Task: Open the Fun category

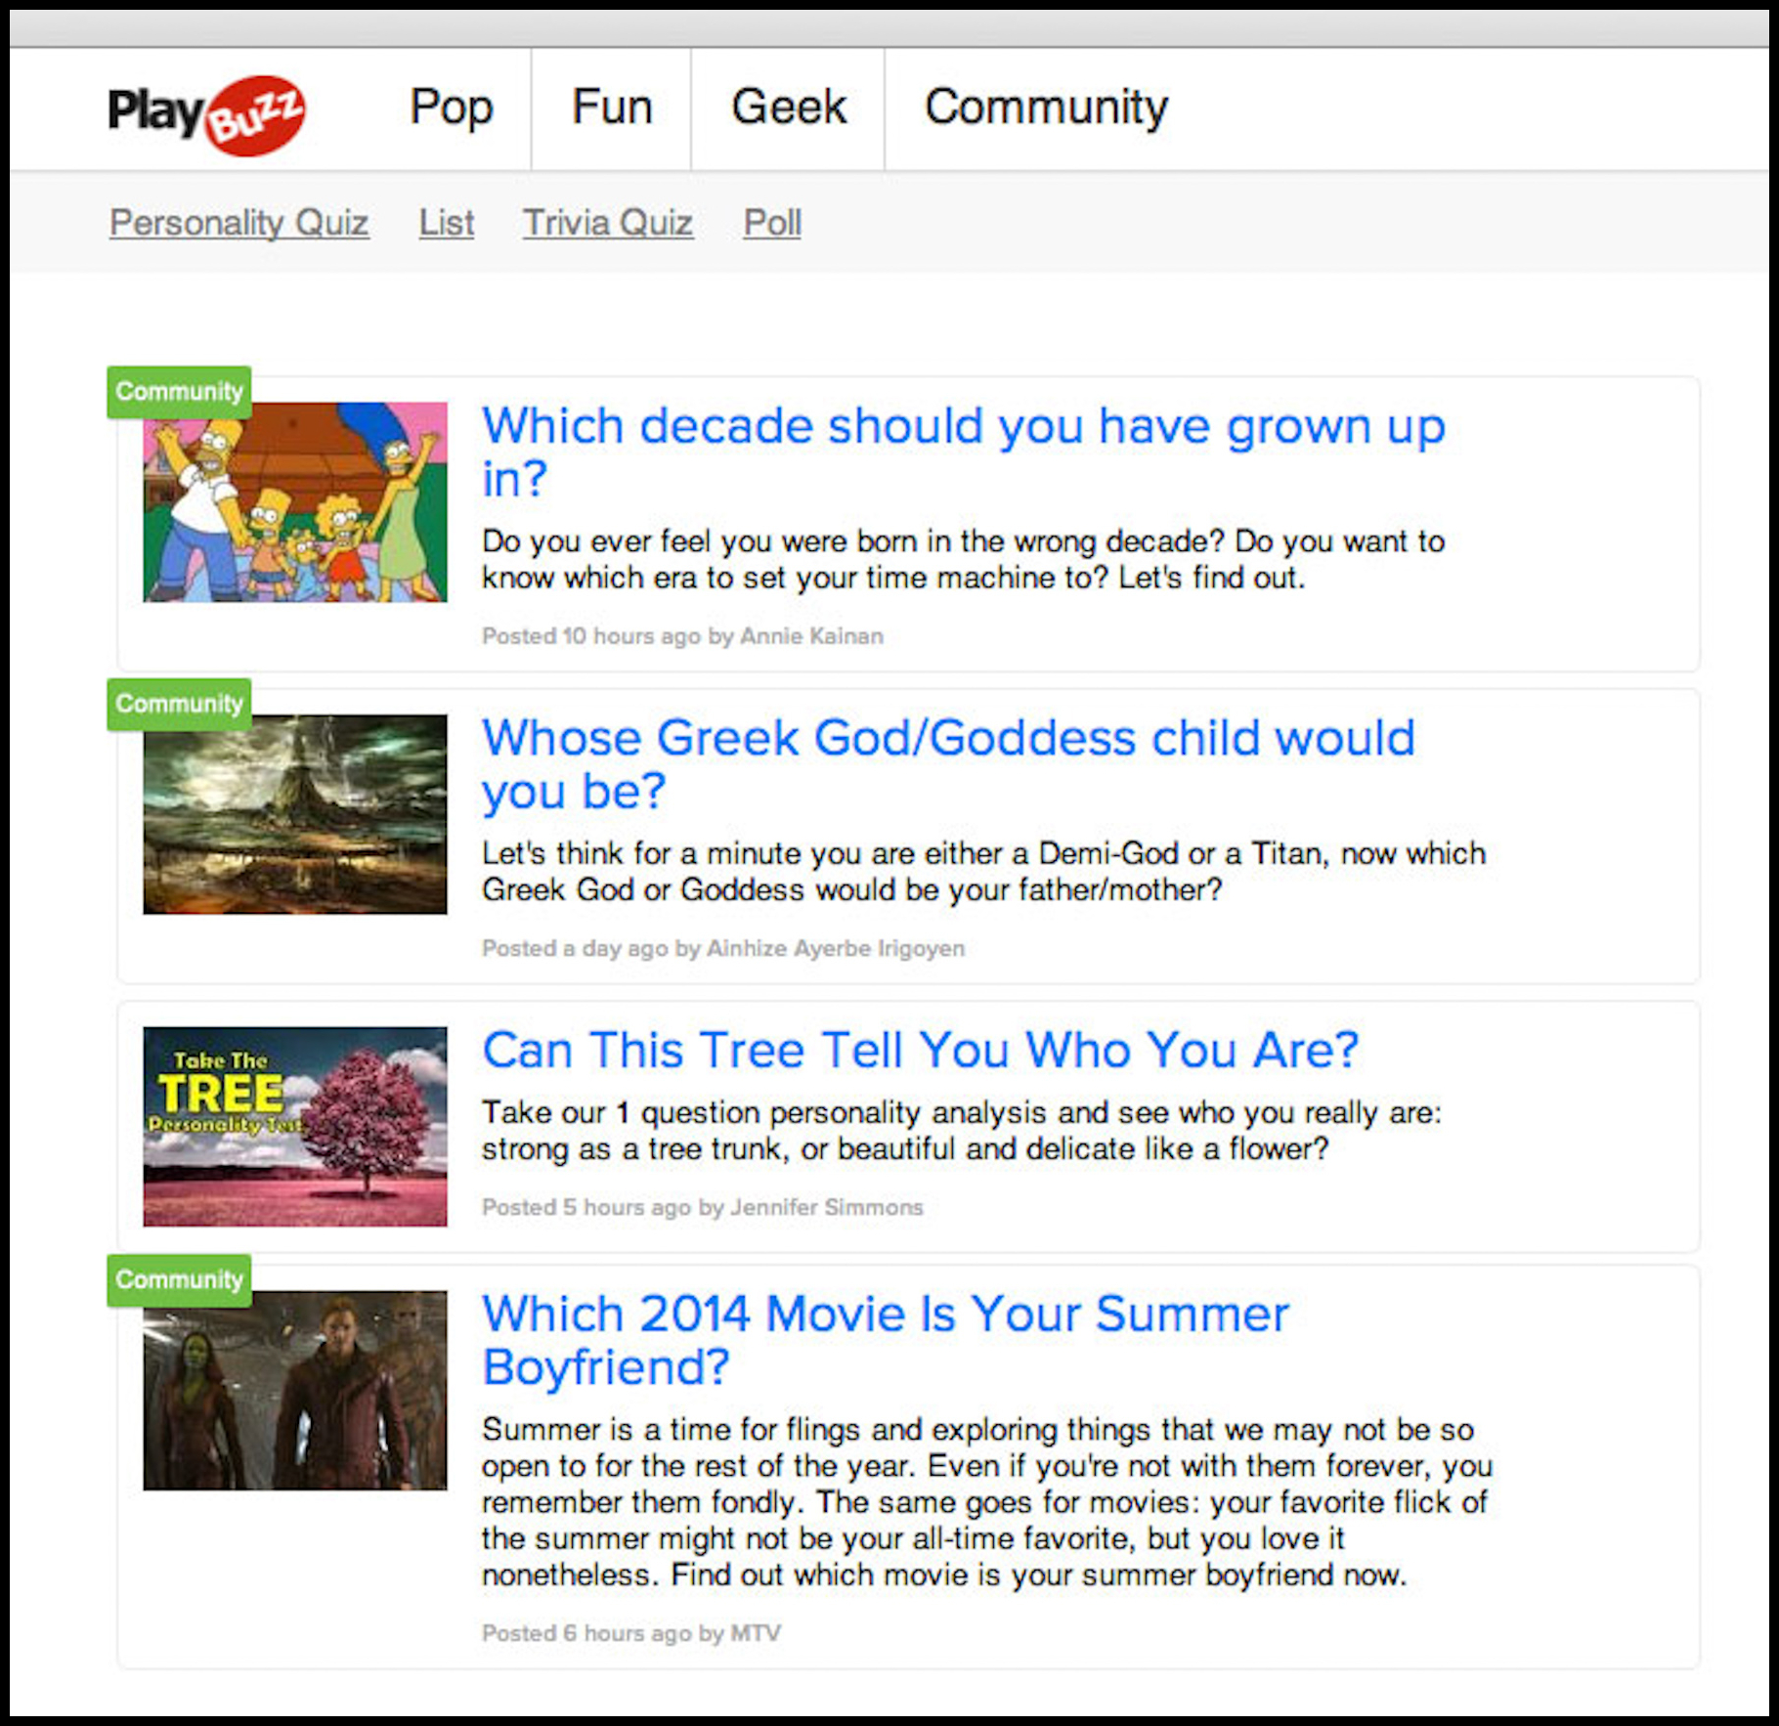Action: click(x=612, y=107)
